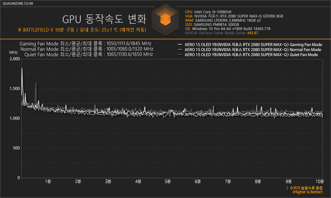Select the Normal Fan Mode legend line swatch
Viewport: 331px width, 198px height.
click(x=180, y=50)
